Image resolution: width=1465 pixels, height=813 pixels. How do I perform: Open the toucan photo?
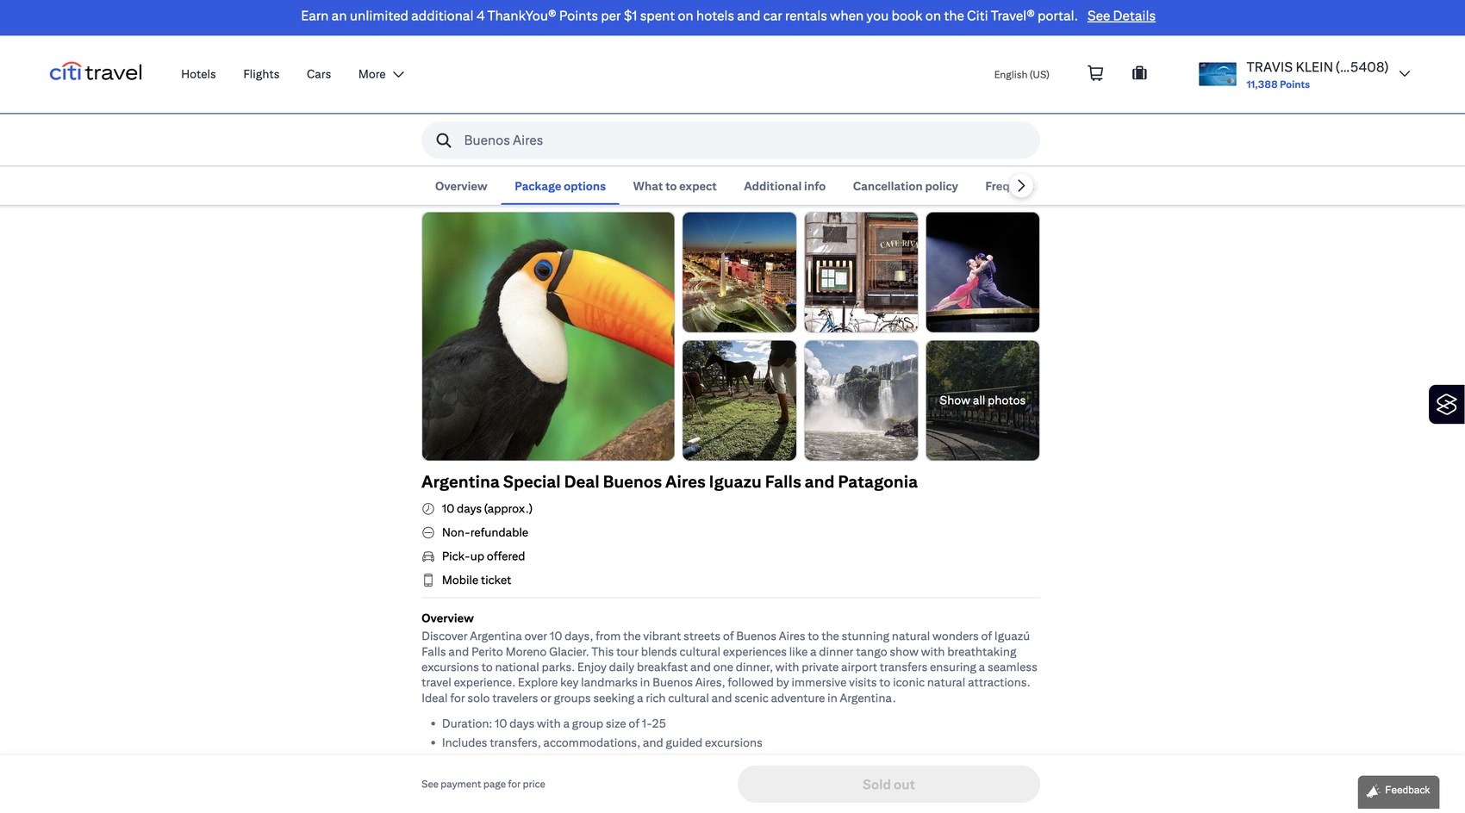point(548,337)
